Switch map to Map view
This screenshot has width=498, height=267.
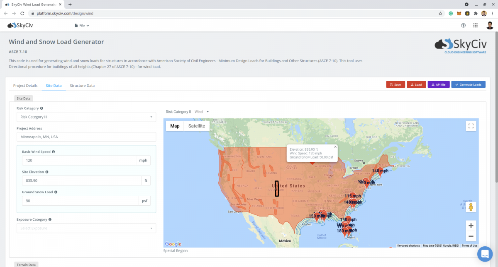pos(175,126)
